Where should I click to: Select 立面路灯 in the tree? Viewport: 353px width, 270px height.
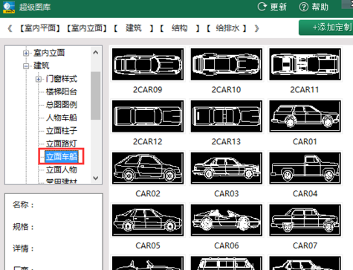(x=62, y=144)
